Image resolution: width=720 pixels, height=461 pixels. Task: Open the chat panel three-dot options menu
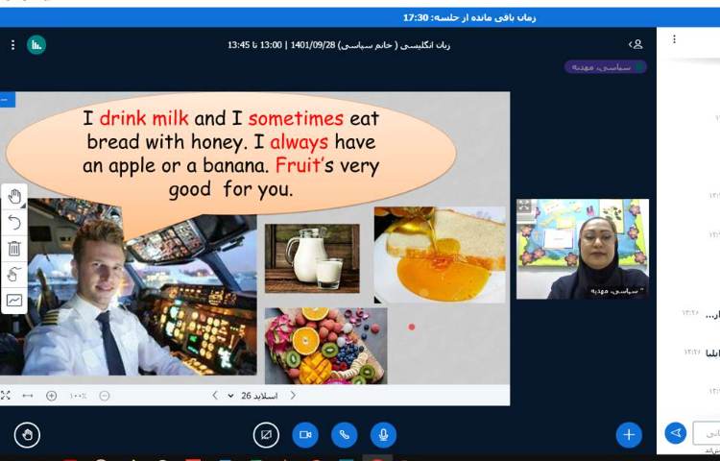[x=674, y=39]
